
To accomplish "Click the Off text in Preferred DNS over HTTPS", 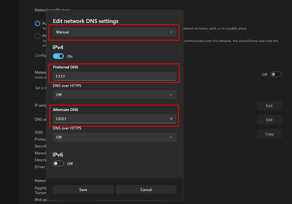I will point(59,95).
